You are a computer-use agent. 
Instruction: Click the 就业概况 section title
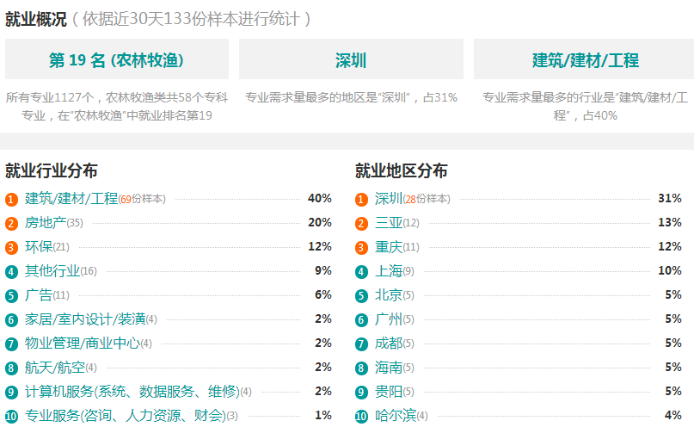(36, 19)
